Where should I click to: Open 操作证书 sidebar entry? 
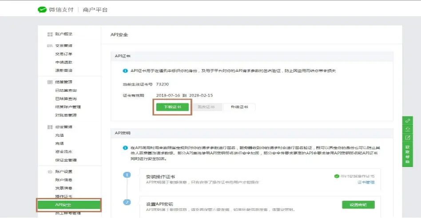click(64, 196)
